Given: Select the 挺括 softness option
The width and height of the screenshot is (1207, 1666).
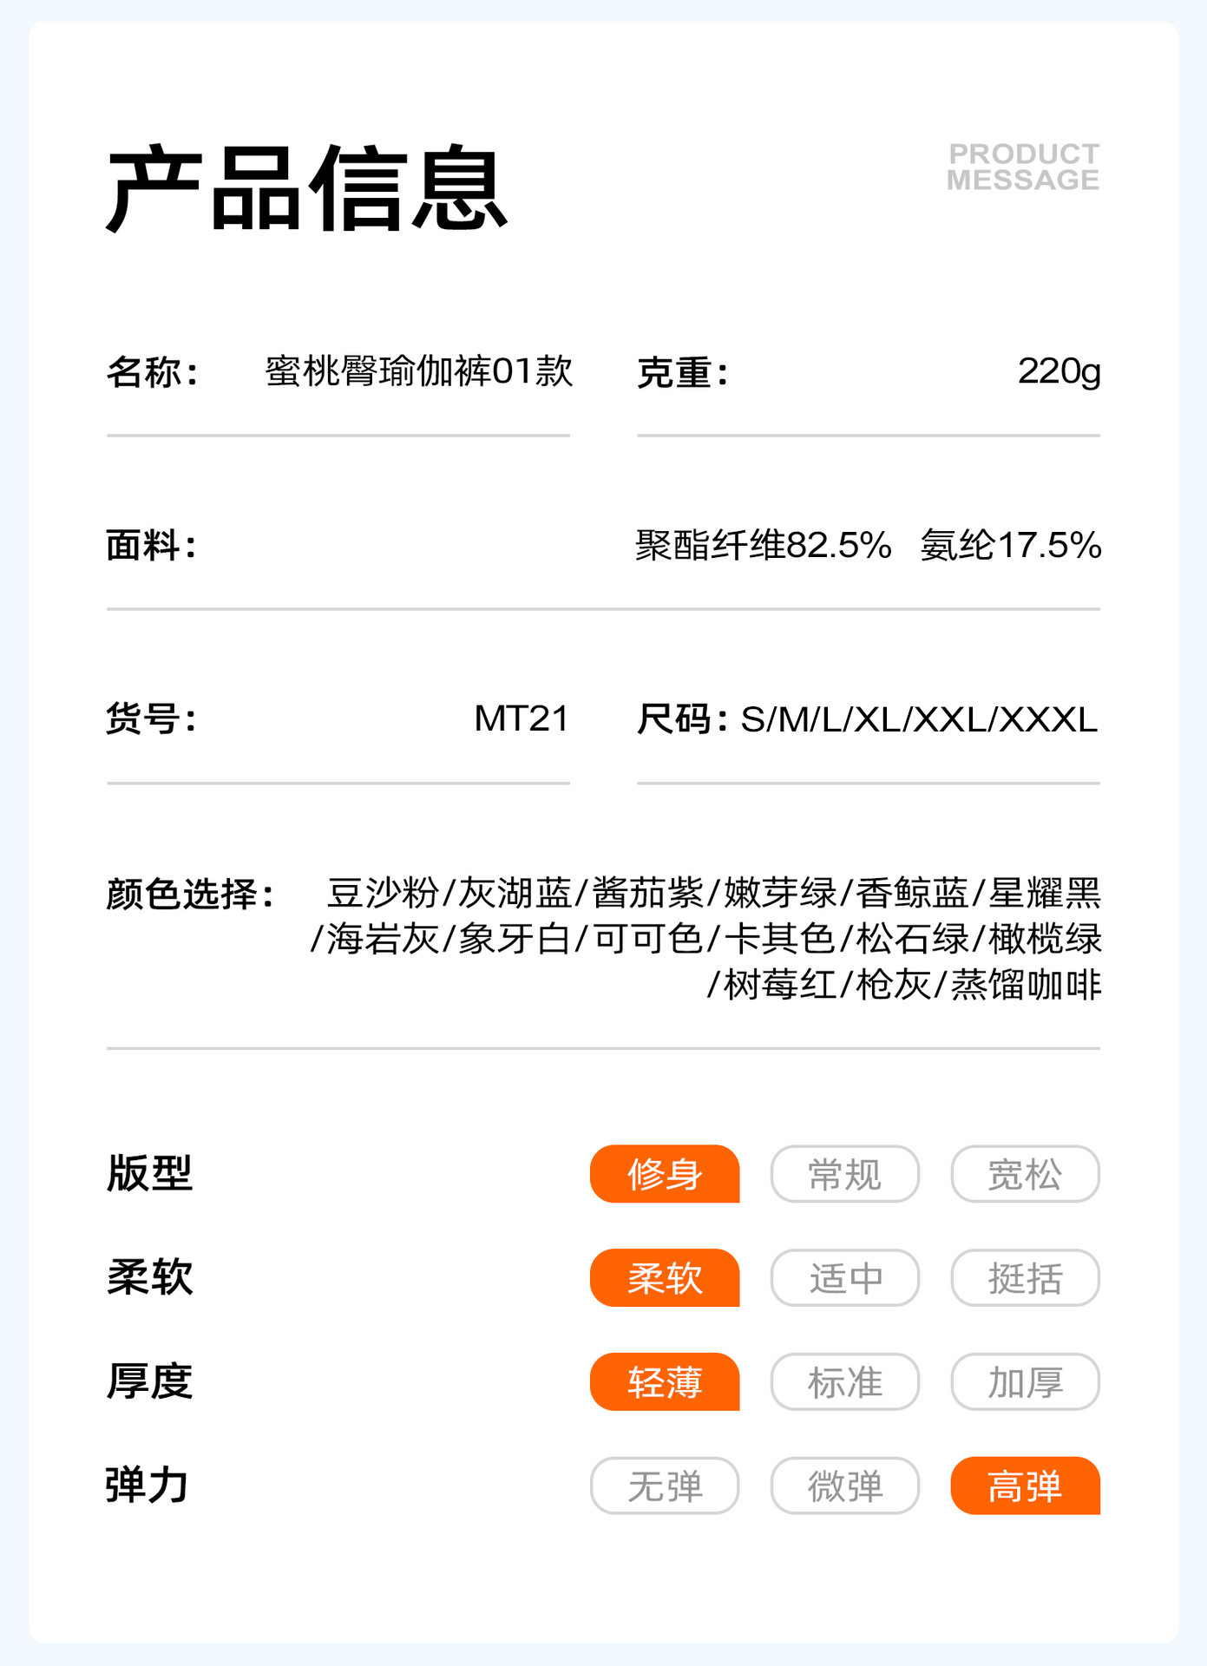Looking at the screenshot, I should click(1025, 1278).
